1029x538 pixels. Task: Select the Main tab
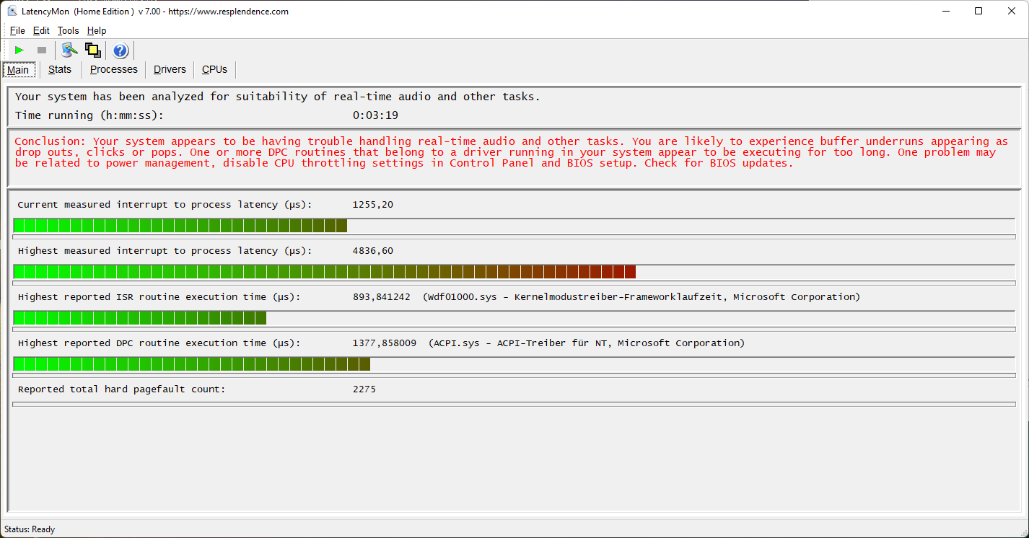[x=18, y=70]
